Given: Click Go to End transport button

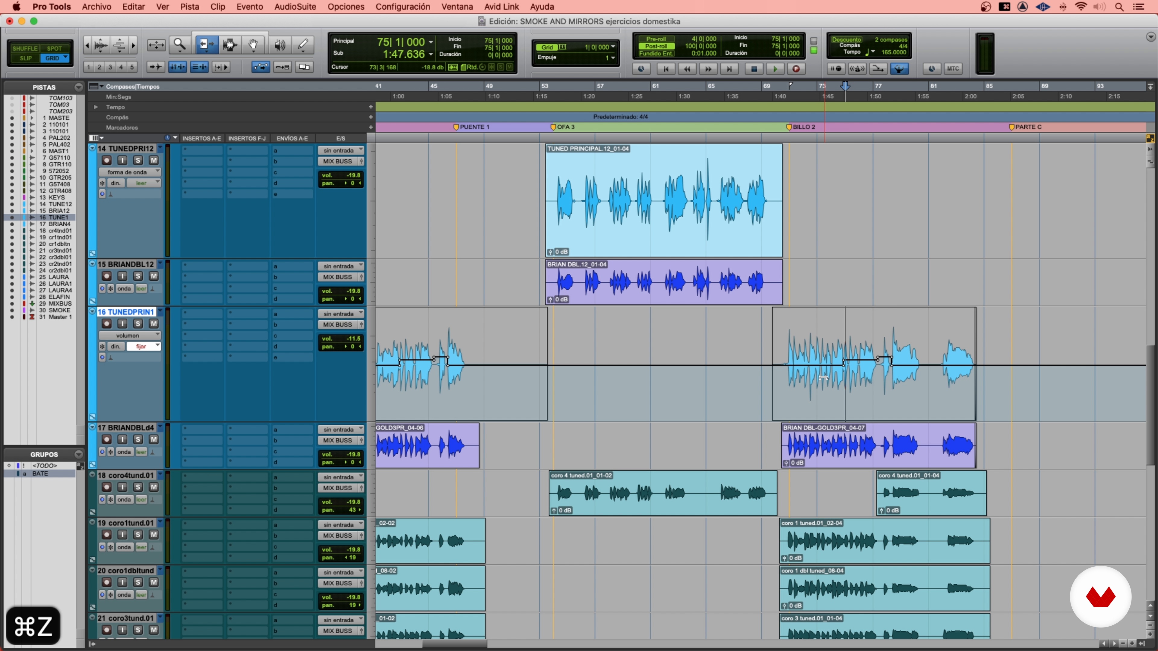Looking at the screenshot, I should click(729, 69).
